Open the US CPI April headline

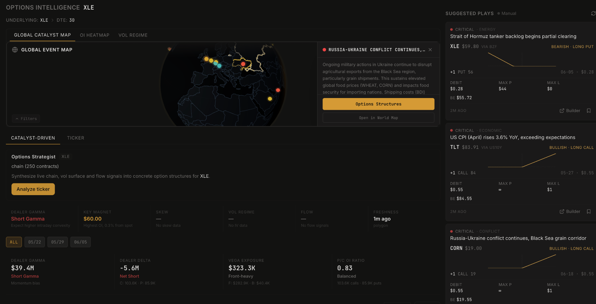tap(512, 137)
